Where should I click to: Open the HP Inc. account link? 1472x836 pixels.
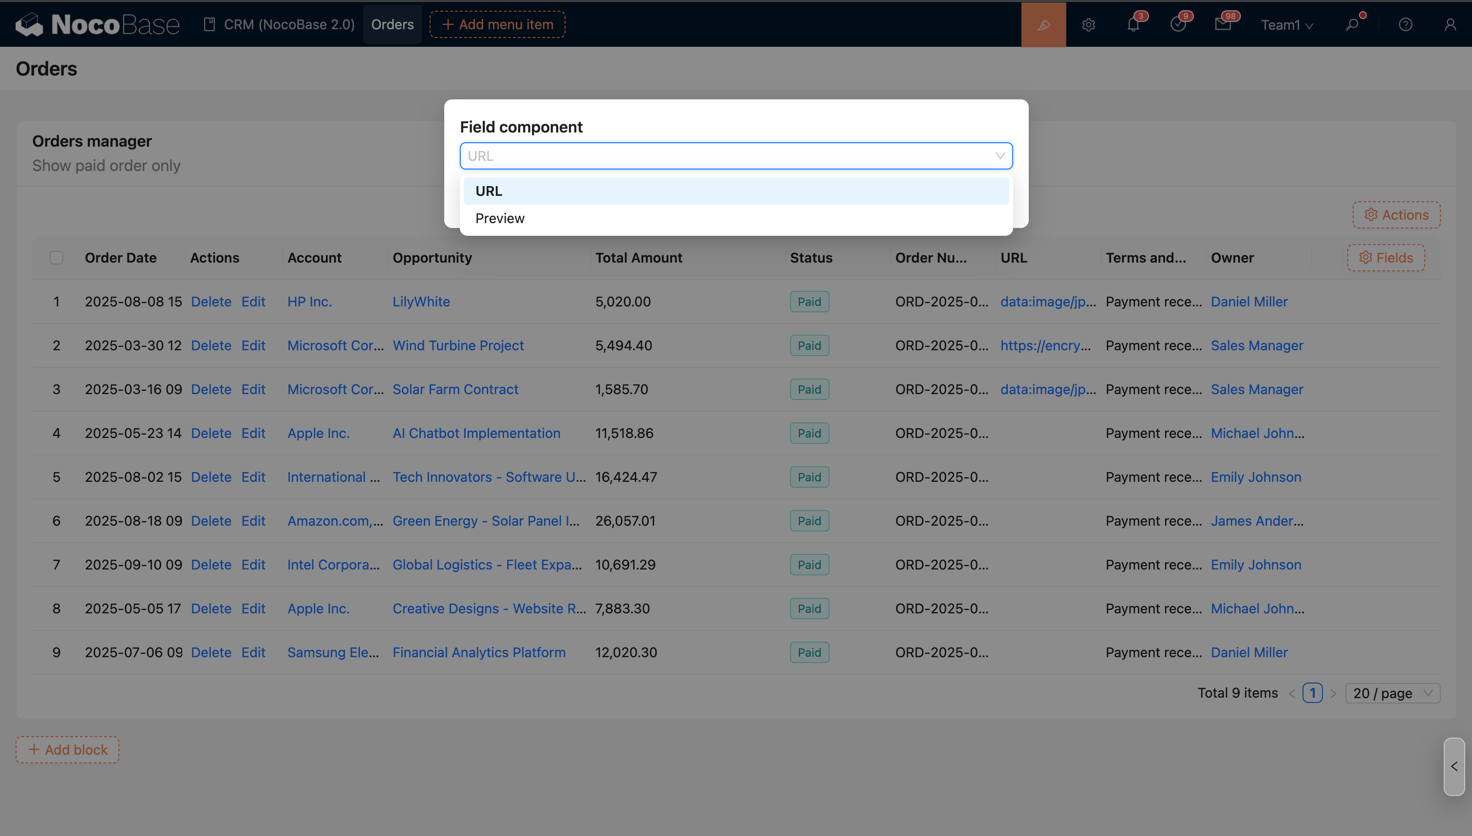coord(309,302)
